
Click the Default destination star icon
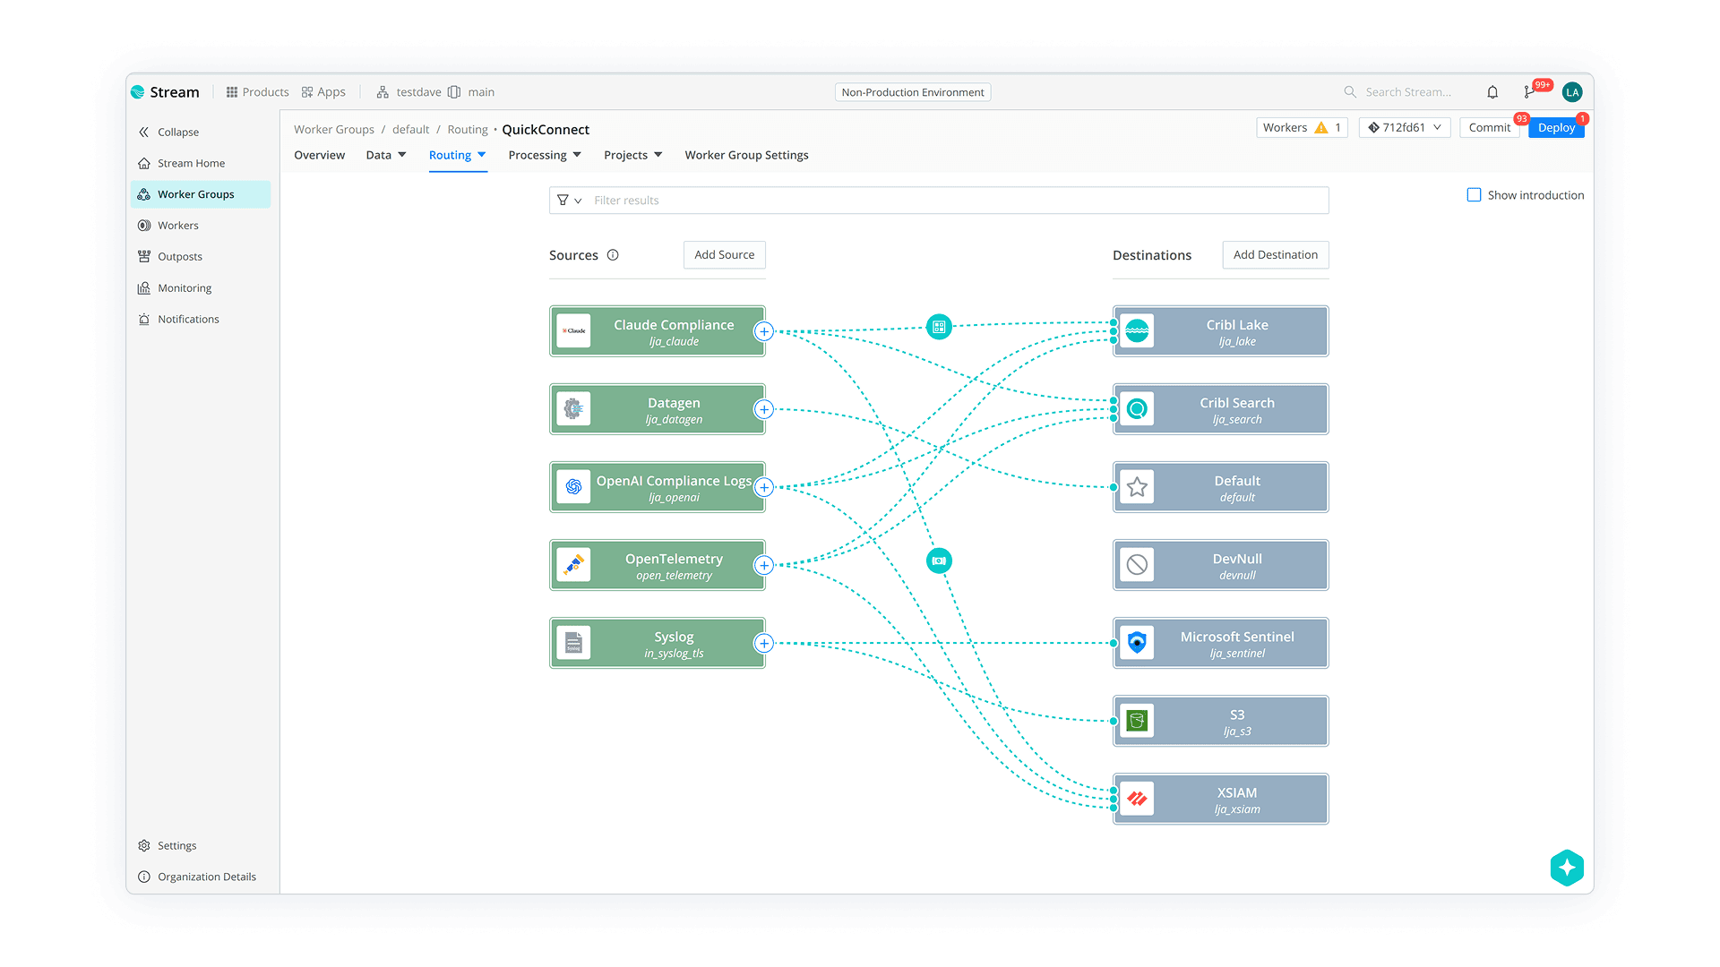(x=1137, y=488)
